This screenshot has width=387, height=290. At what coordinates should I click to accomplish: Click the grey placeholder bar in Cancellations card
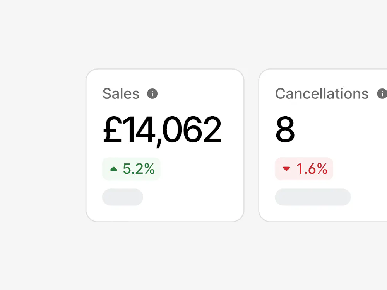click(313, 197)
